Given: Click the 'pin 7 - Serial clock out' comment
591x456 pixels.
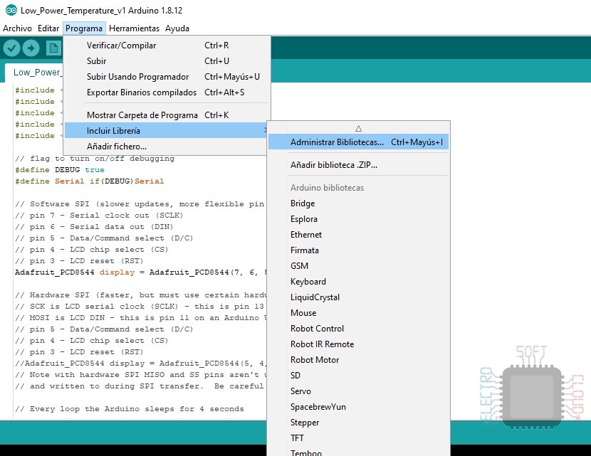Looking at the screenshot, I should pyautogui.click(x=99, y=216).
